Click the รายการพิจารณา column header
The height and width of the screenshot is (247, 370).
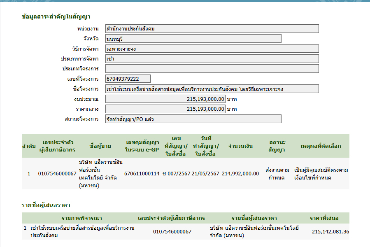point(81,218)
